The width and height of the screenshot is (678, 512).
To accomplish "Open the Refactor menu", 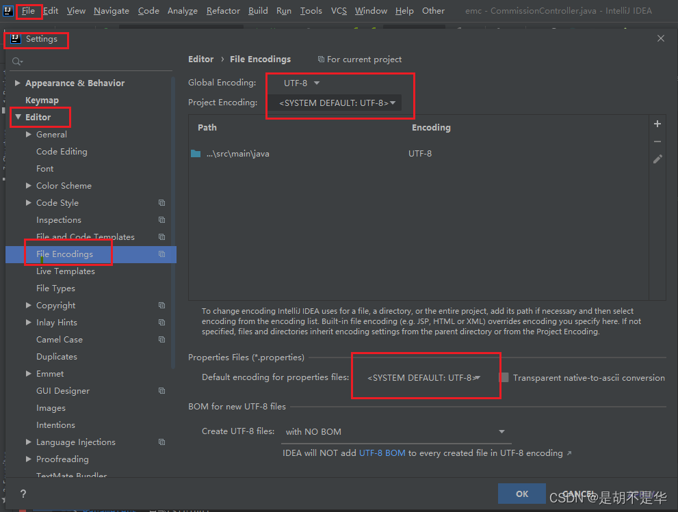I will click(223, 11).
